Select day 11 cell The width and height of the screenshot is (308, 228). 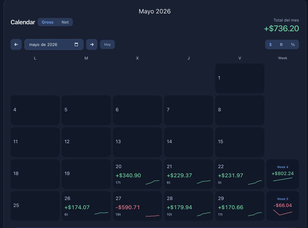(35, 142)
